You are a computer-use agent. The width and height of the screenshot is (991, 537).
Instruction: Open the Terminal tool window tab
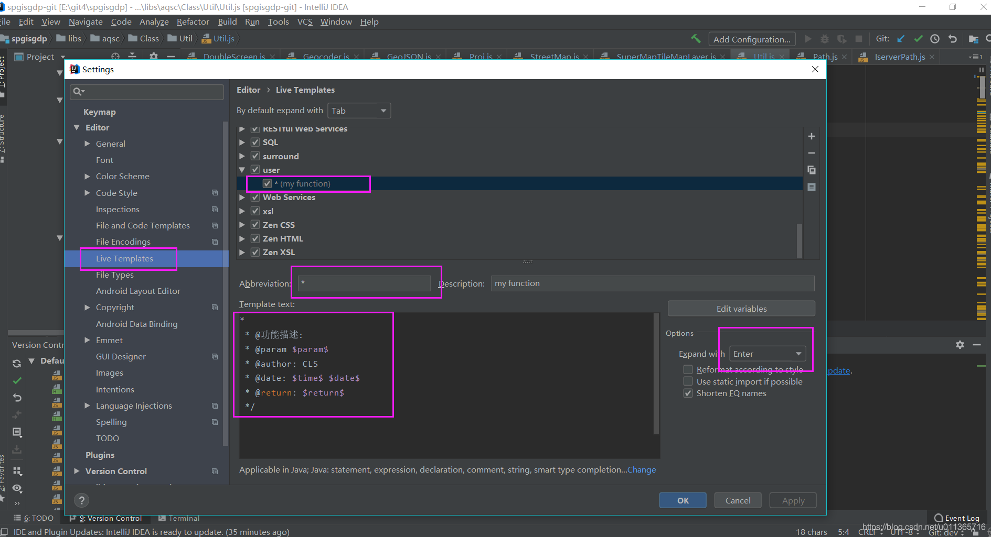[179, 518]
